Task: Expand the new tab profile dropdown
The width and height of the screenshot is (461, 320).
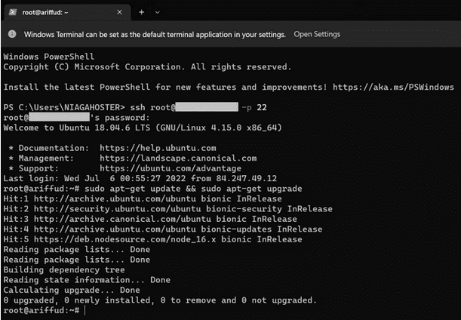Action: [157, 12]
